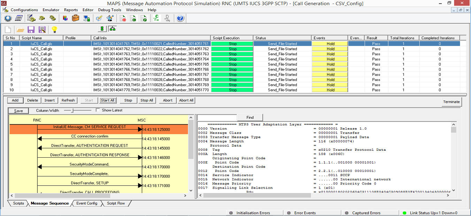Click the Find text input field
This screenshot has height=216, width=471.
[x=217, y=118]
